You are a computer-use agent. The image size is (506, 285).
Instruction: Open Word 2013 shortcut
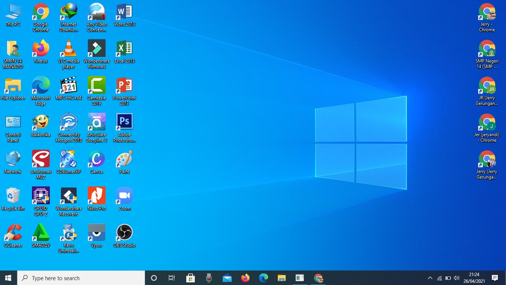click(124, 15)
